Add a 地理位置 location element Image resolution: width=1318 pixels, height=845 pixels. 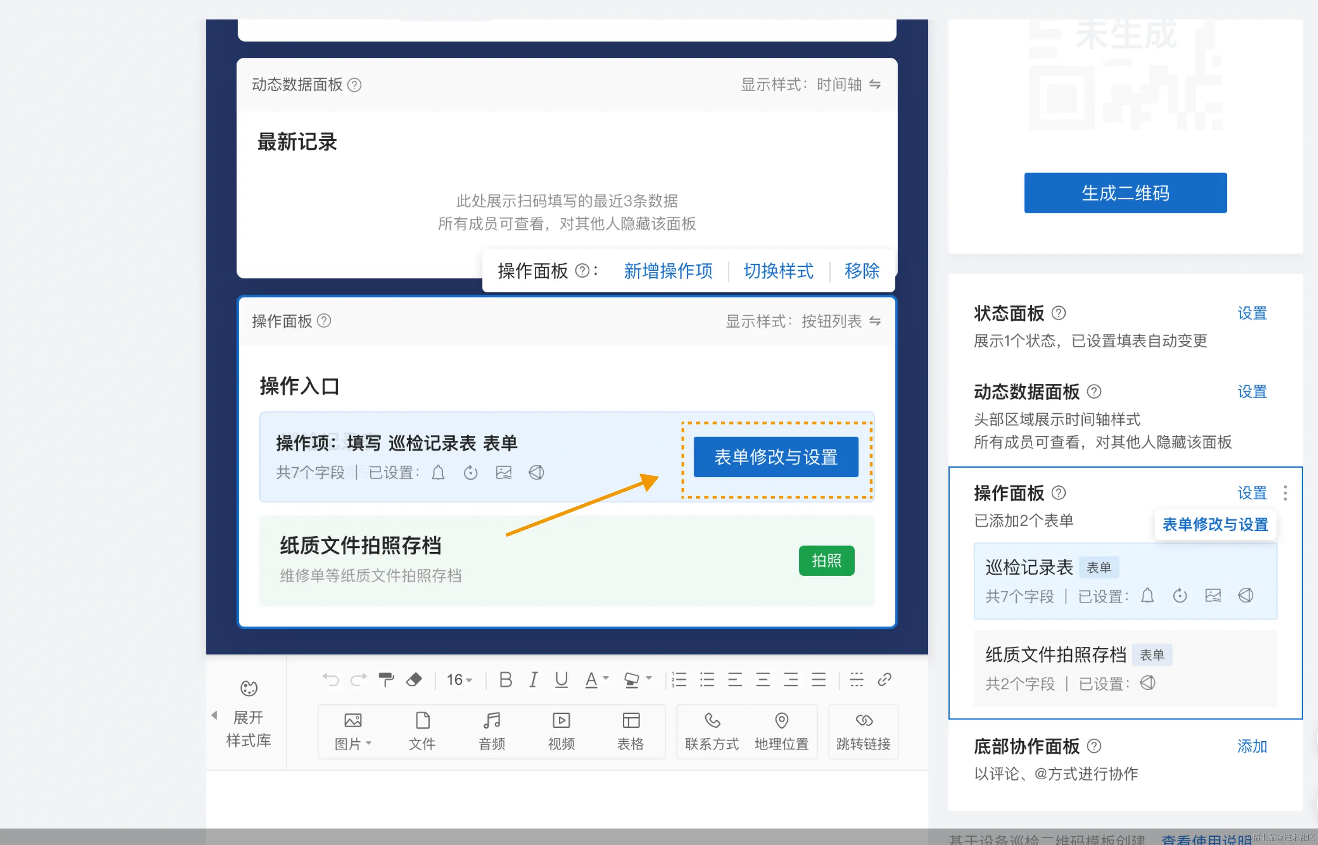point(781,731)
